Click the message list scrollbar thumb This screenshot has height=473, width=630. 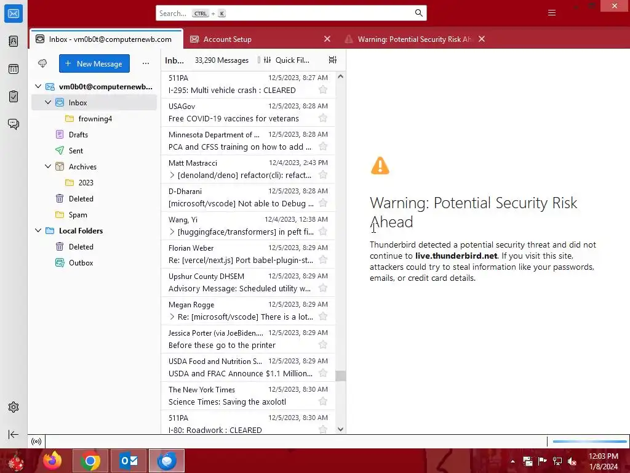pyautogui.click(x=340, y=376)
